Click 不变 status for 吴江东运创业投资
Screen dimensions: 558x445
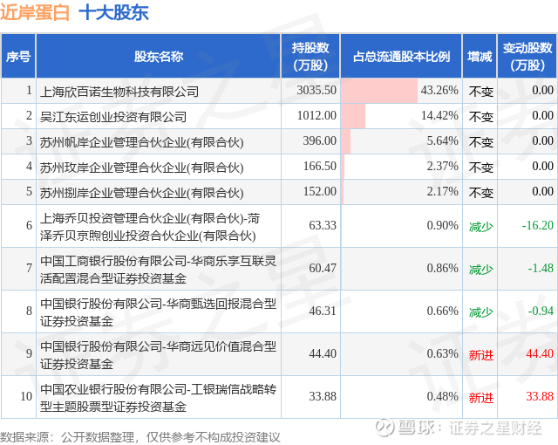click(480, 116)
